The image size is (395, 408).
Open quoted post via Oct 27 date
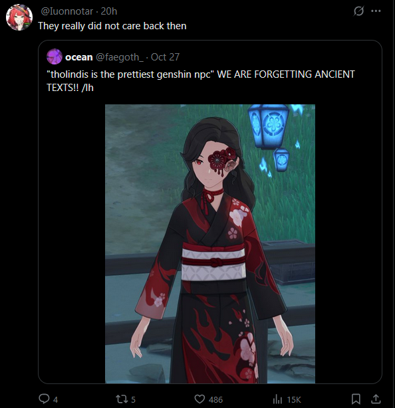click(x=165, y=57)
